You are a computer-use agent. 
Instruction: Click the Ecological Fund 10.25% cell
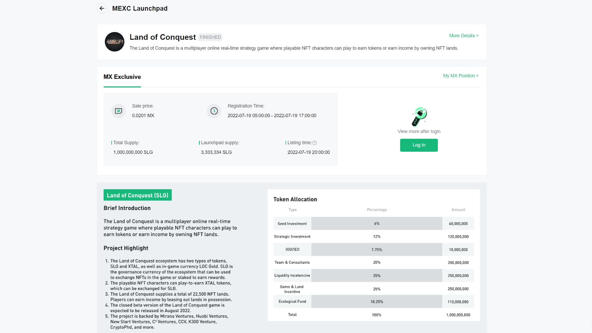[377, 302]
